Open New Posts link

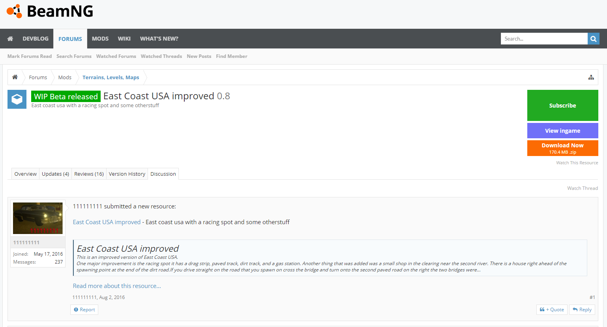pos(199,56)
